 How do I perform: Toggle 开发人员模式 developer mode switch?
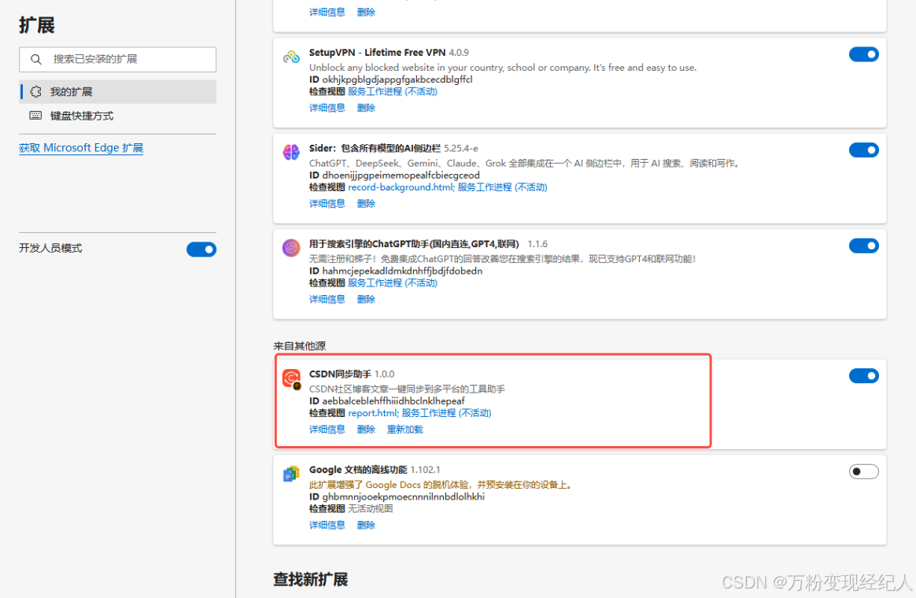pyautogui.click(x=201, y=249)
